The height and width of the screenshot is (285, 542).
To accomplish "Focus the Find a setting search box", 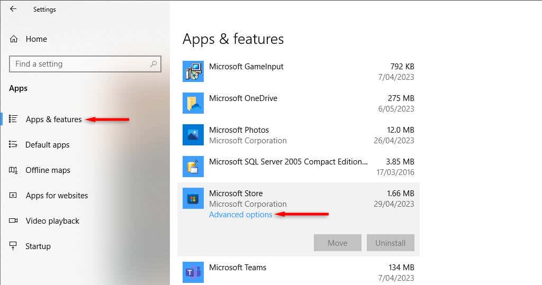I will (85, 64).
